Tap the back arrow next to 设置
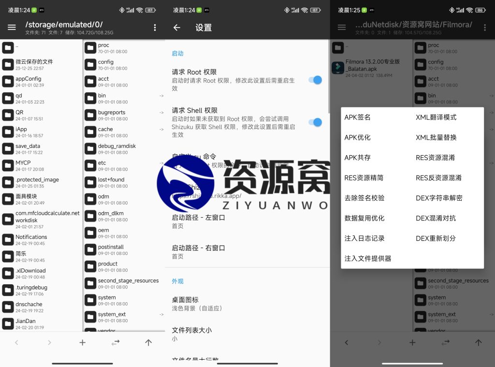The height and width of the screenshot is (367, 495). point(177,28)
